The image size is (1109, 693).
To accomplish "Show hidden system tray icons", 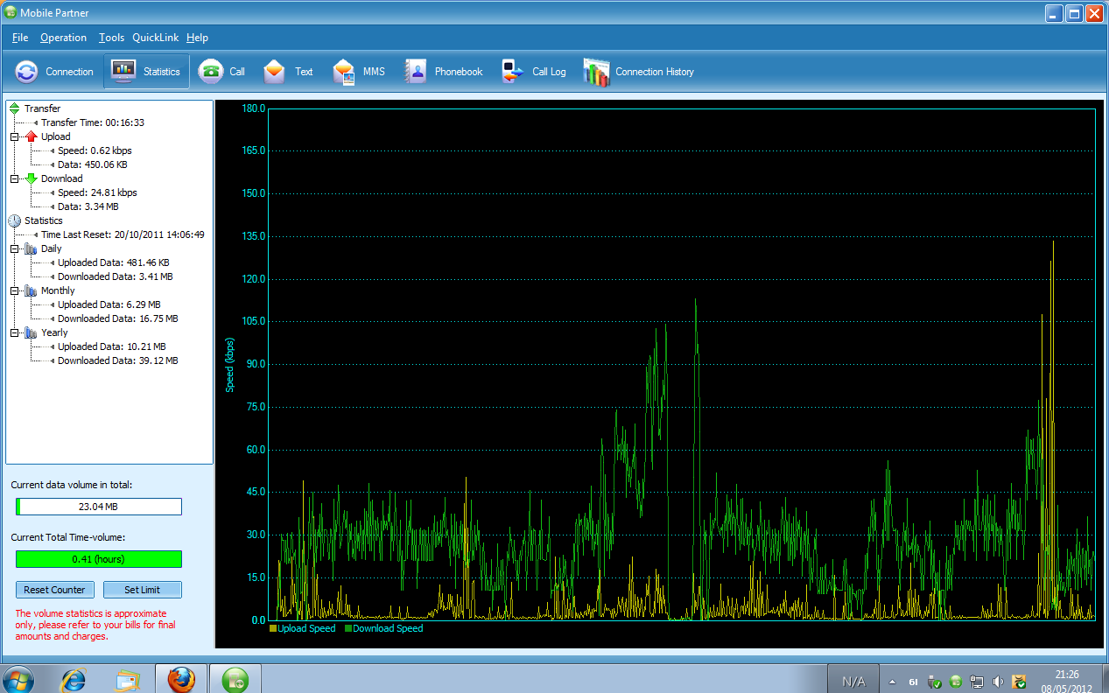I will pos(892,682).
